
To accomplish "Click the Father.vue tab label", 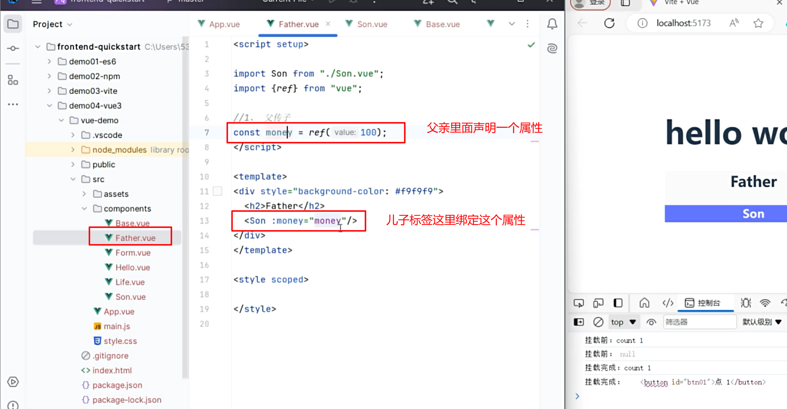I will pos(298,24).
